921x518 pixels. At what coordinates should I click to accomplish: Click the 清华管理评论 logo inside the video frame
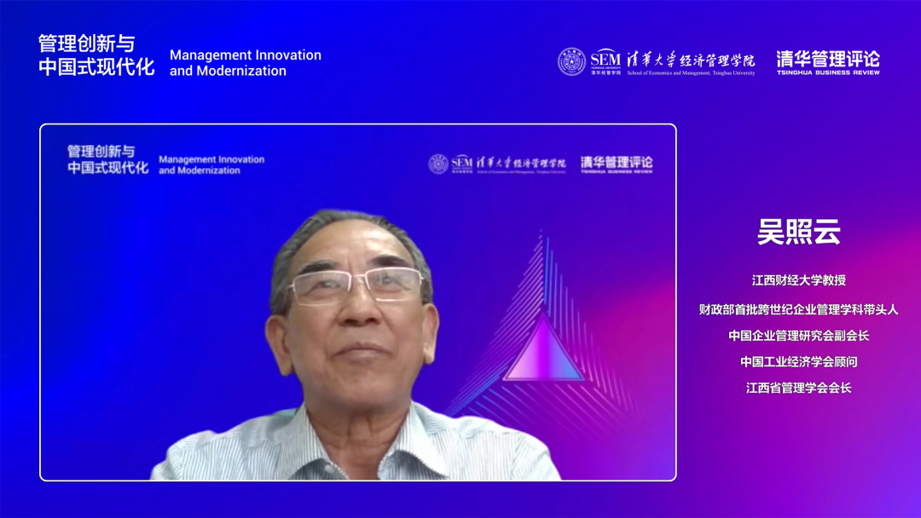617,164
